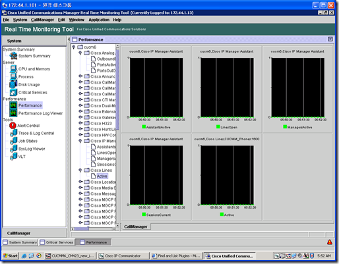Open Disk Usage database icon
Viewport: 339px width, 264px height.
pyautogui.click(x=13, y=84)
